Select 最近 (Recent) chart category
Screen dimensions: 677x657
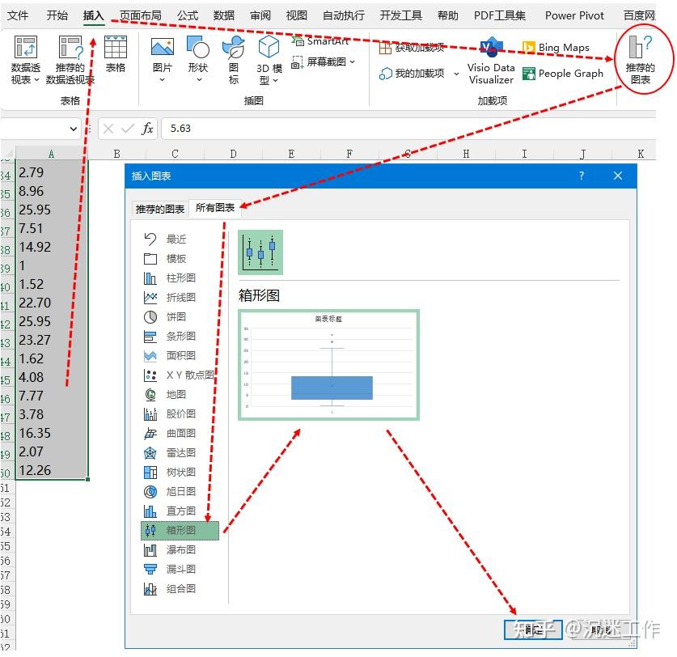click(180, 239)
